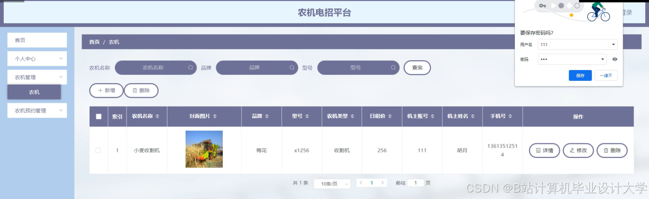Click the 新增 add button
The image size is (649, 199).
click(x=106, y=91)
